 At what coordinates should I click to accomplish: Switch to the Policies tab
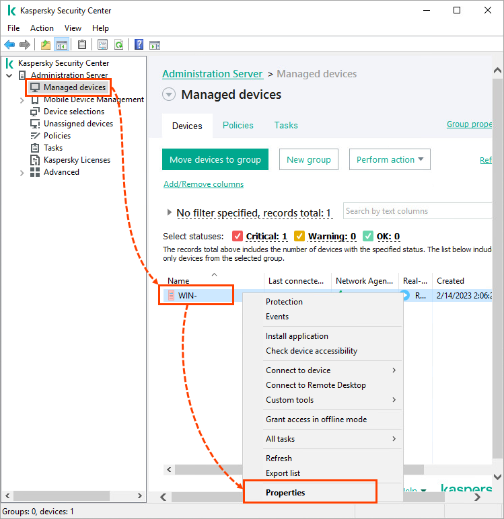[238, 126]
